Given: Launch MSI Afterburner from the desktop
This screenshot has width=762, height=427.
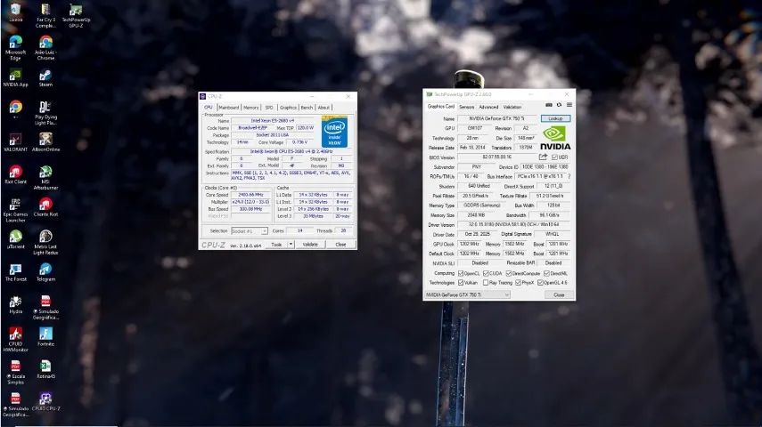Looking at the screenshot, I should (x=45, y=178).
